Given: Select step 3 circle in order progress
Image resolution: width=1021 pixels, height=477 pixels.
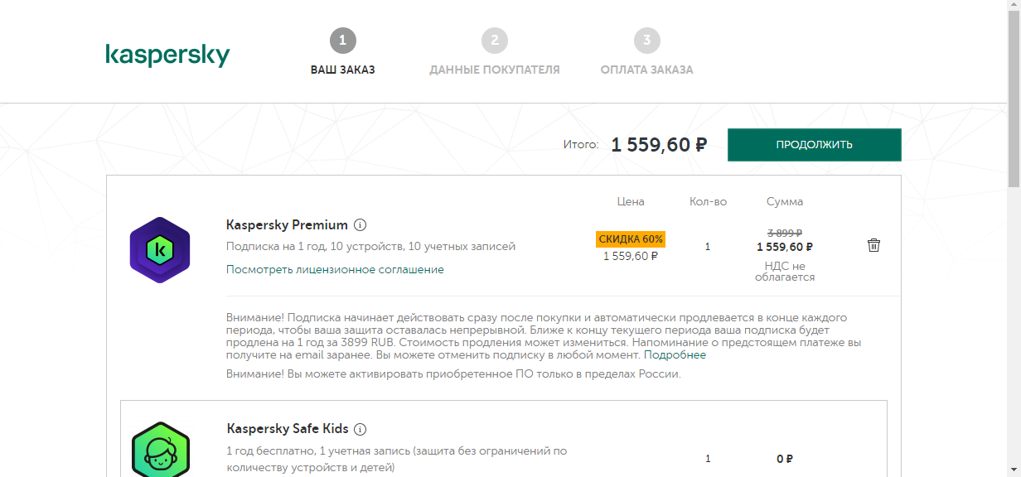Looking at the screenshot, I should click(647, 41).
